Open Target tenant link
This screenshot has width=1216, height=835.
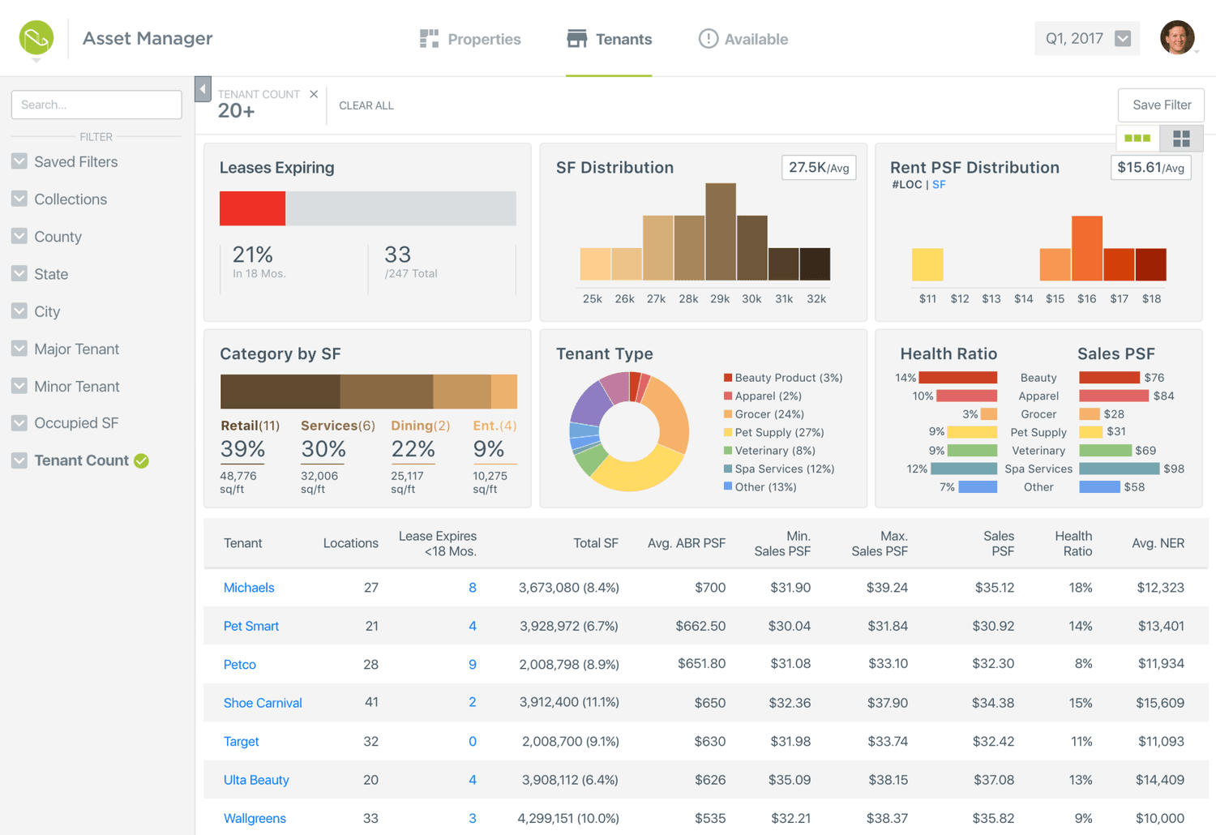[242, 741]
